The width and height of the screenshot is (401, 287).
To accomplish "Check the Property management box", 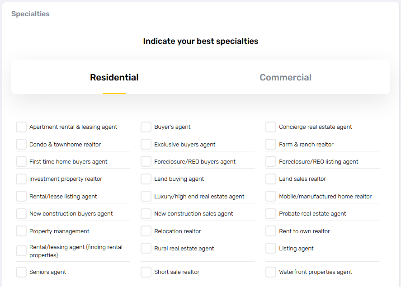I will 21,231.
